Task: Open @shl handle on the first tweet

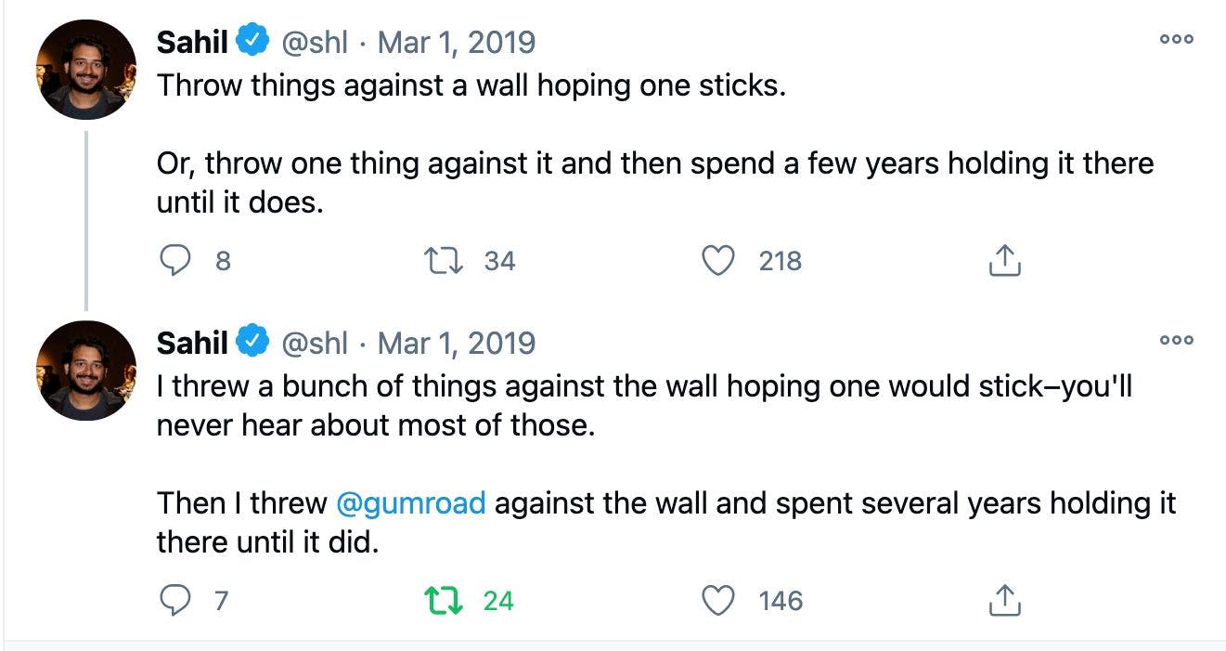Action: pos(314,42)
